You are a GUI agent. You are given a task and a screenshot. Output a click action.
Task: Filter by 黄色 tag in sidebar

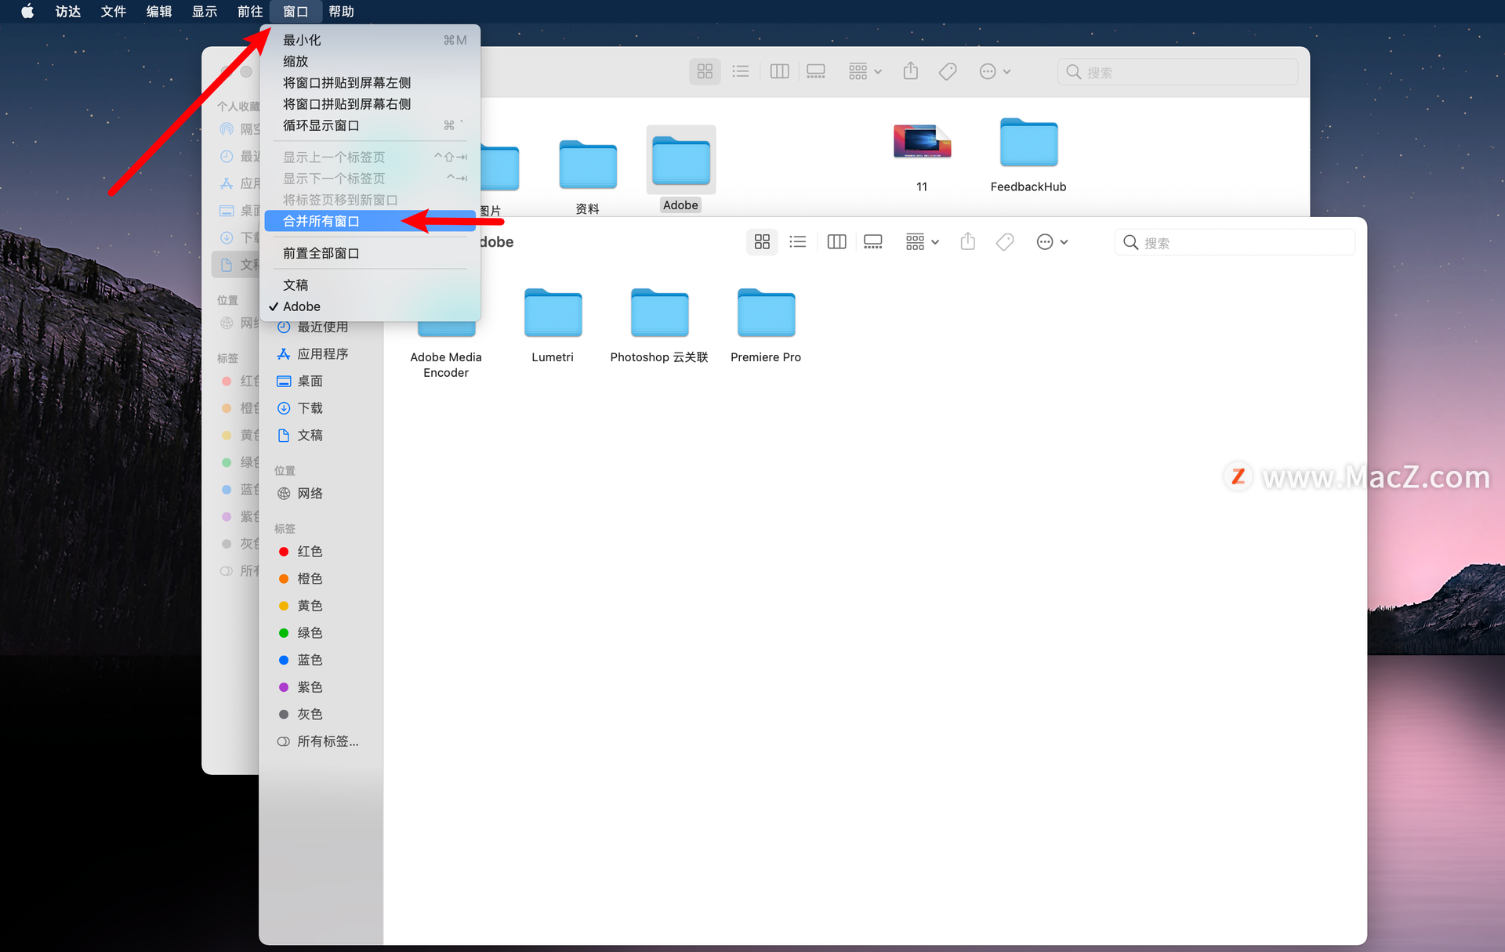tap(321, 606)
